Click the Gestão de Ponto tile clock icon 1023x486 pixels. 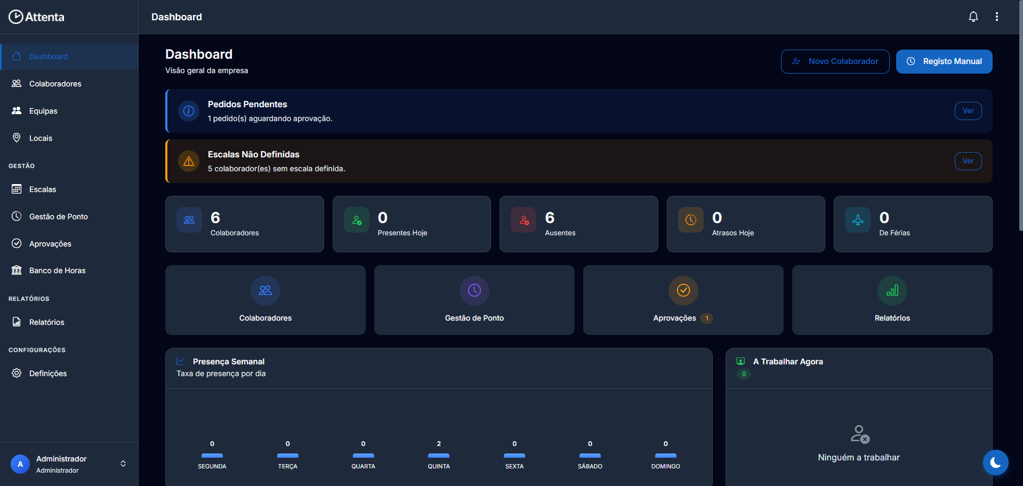click(474, 290)
